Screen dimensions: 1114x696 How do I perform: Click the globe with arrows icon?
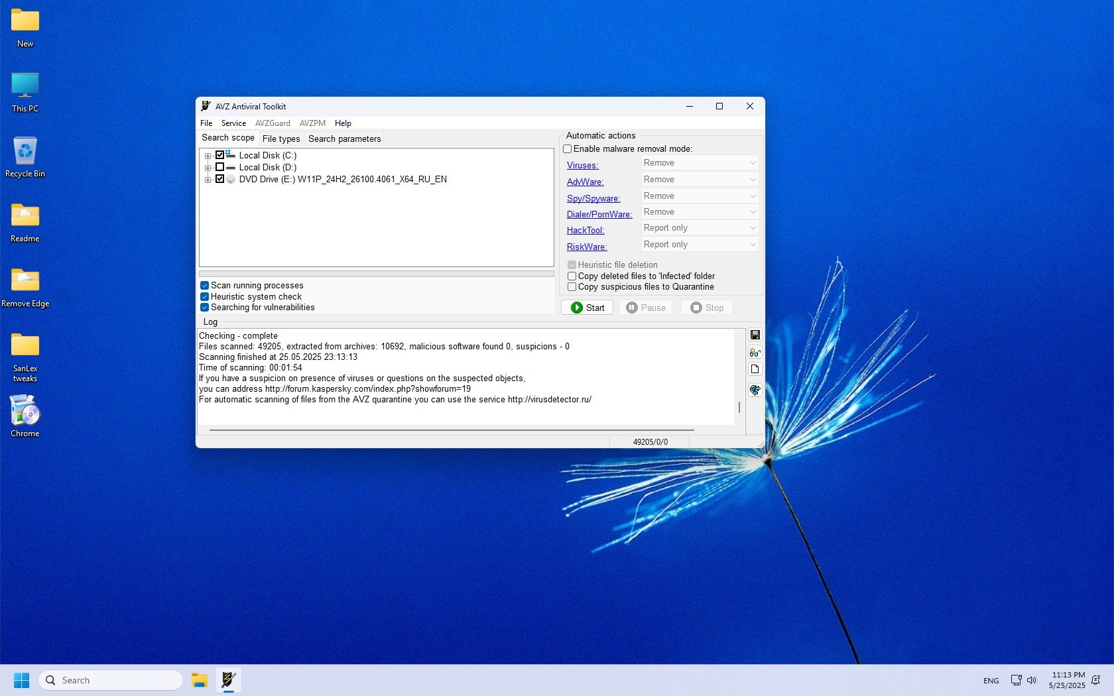pos(755,390)
